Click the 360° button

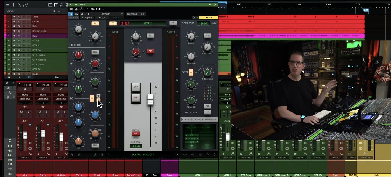point(173,23)
